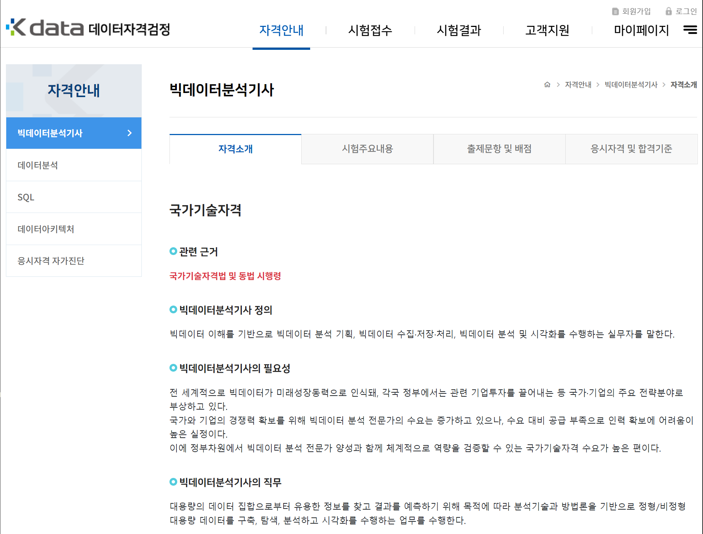703x534 pixels.
Task: Click 빅데이터분석기사 in the breadcrumb
Action: click(x=631, y=85)
